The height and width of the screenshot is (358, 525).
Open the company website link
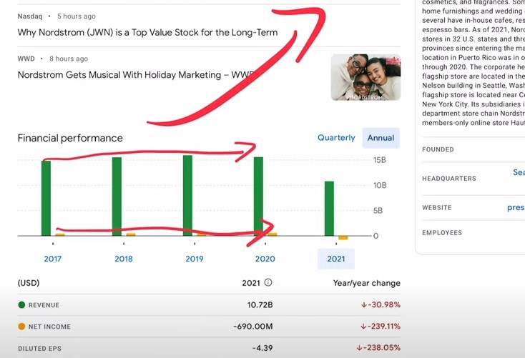[516, 208]
